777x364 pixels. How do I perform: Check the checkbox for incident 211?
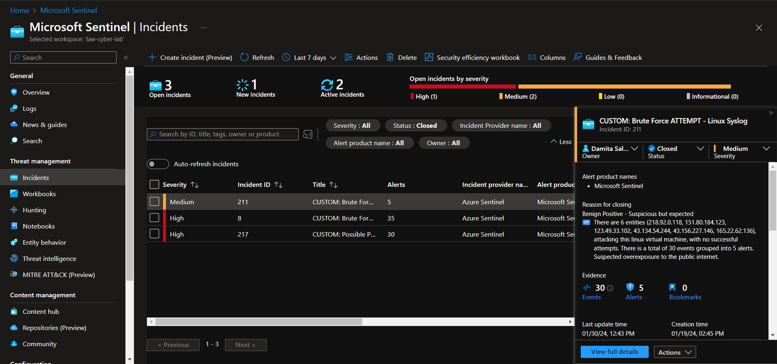pyautogui.click(x=154, y=201)
